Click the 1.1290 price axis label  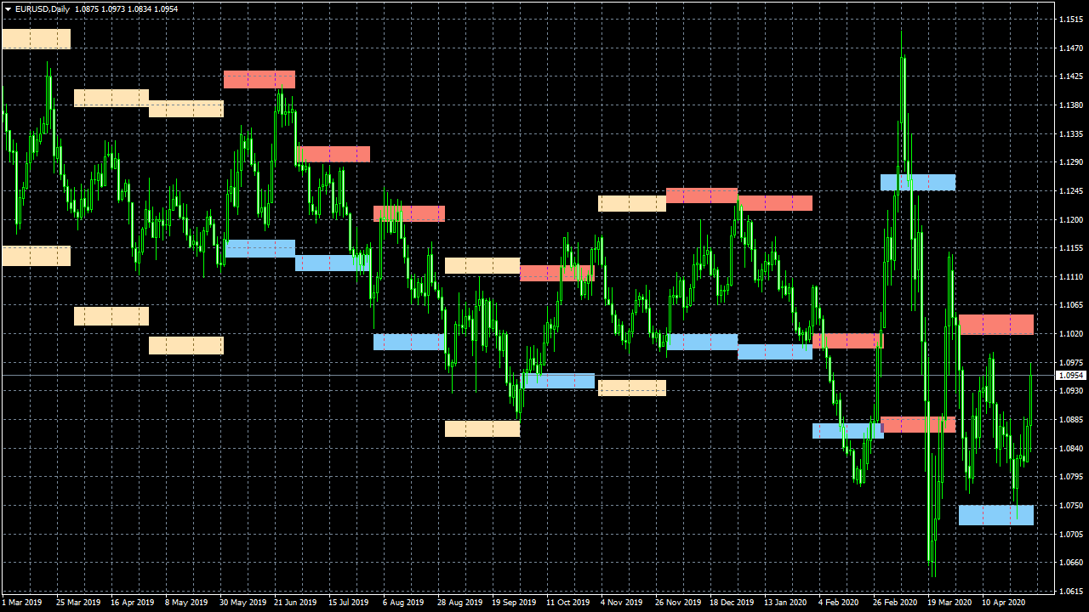(x=1070, y=162)
